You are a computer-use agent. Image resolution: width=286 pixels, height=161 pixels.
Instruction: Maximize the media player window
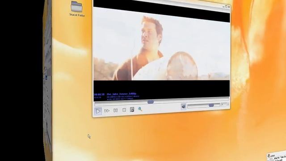226,7
